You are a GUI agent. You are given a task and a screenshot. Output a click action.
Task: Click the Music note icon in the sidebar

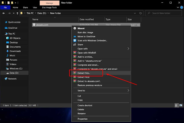pyautogui.click(x=7, y=55)
